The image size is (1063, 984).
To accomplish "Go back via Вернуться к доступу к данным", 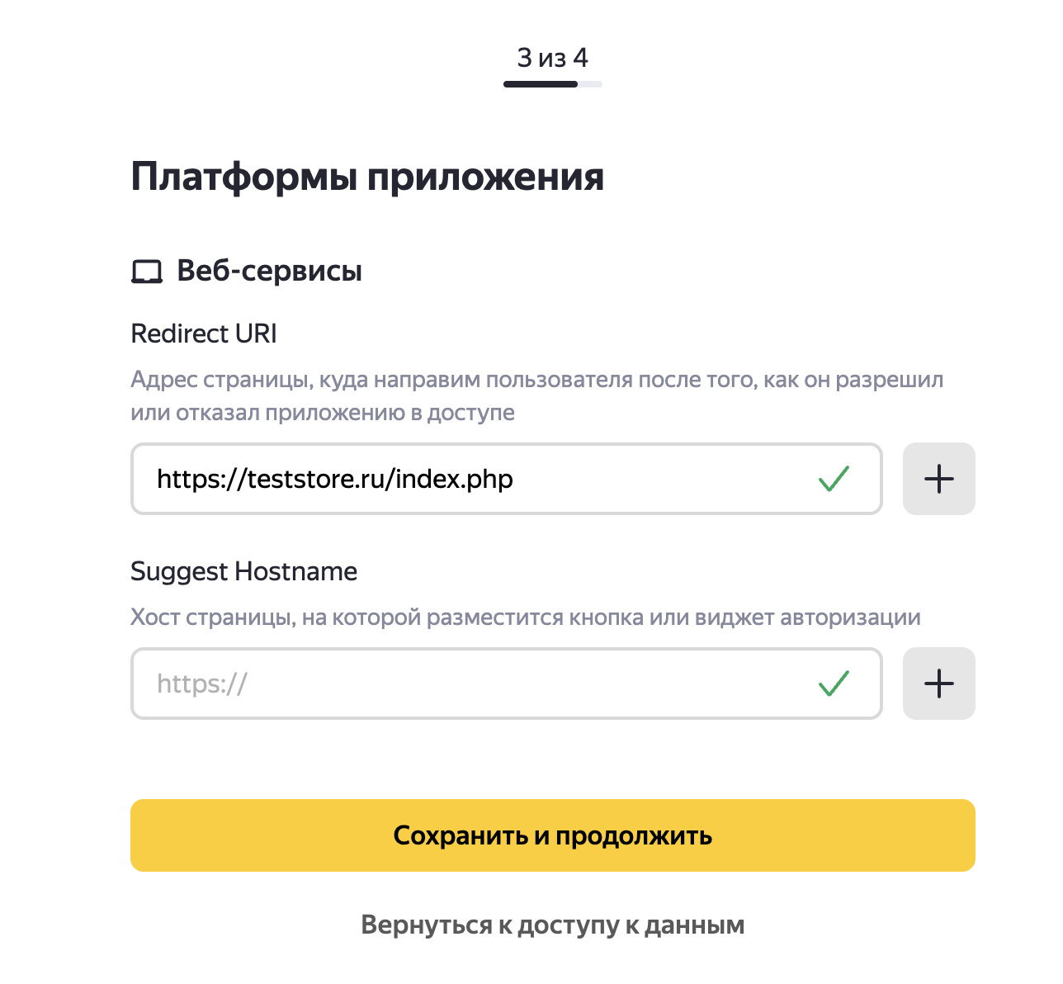I will pyautogui.click(x=552, y=925).
